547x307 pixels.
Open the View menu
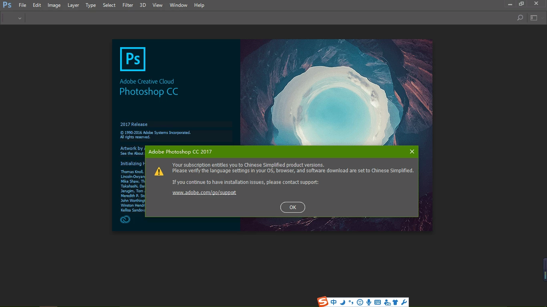(x=157, y=5)
